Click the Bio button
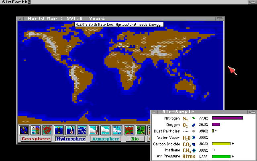257x161 pixels. [135, 139]
